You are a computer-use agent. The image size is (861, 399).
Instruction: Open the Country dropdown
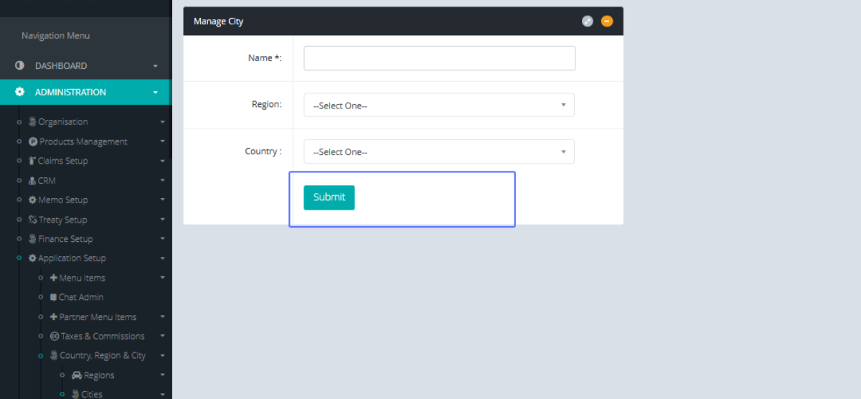click(x=439, y=152)
